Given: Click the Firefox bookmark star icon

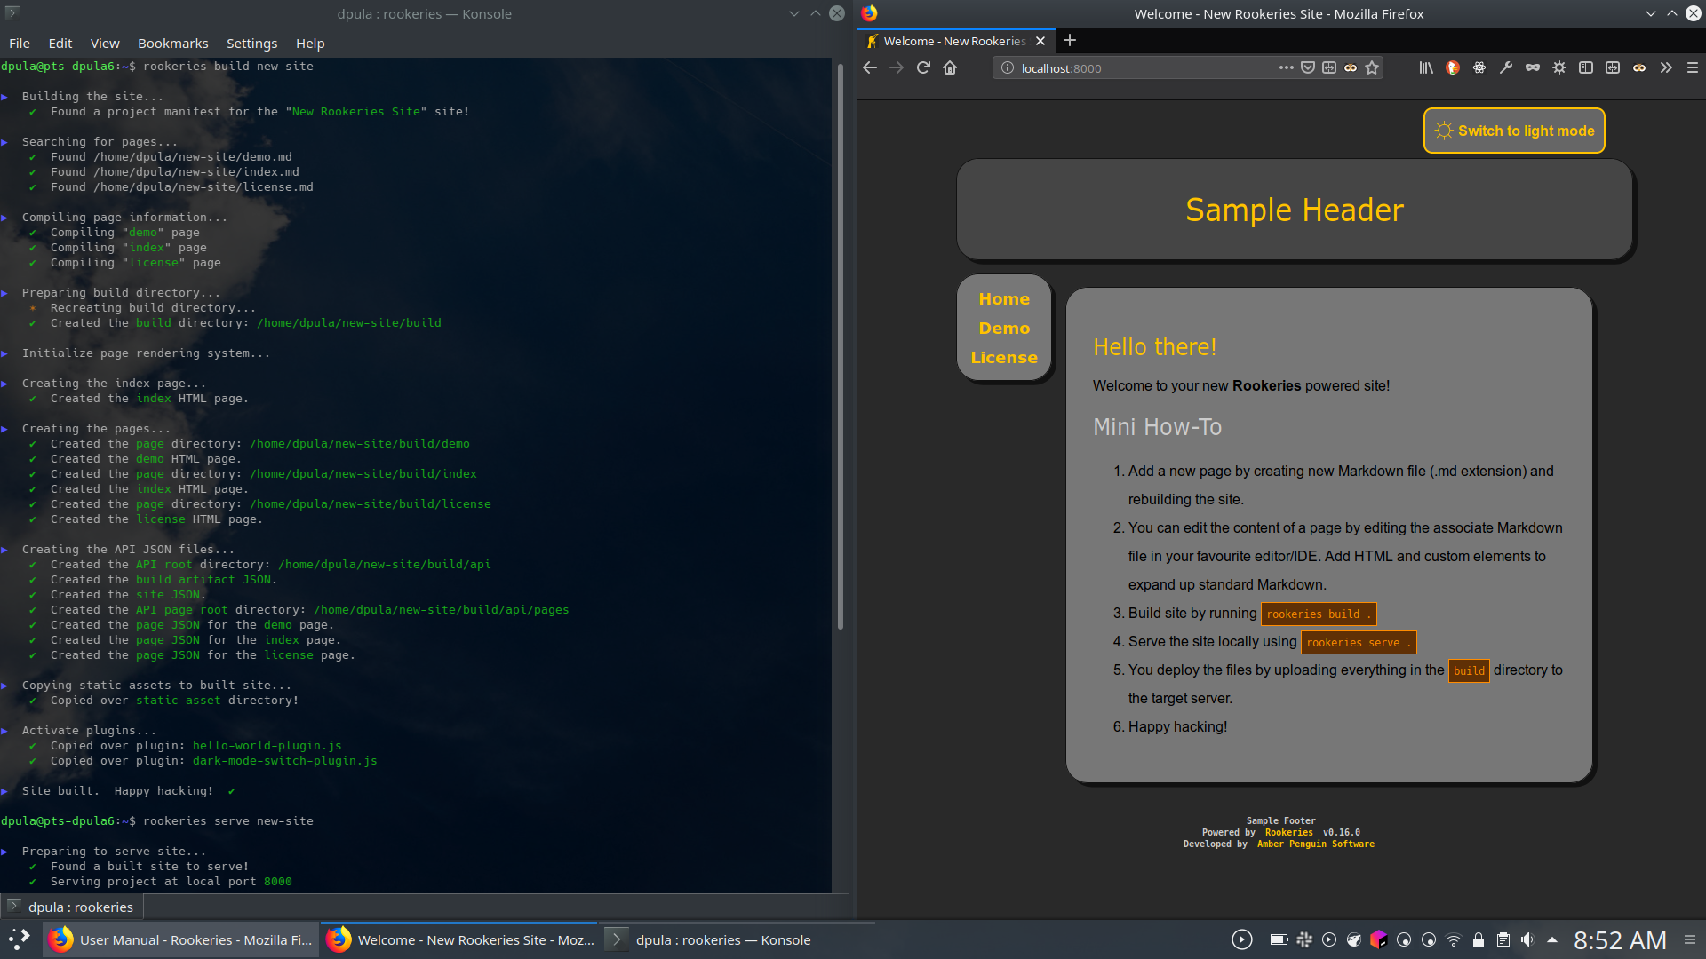Looking at the screenshot, I should [1372, 67].
